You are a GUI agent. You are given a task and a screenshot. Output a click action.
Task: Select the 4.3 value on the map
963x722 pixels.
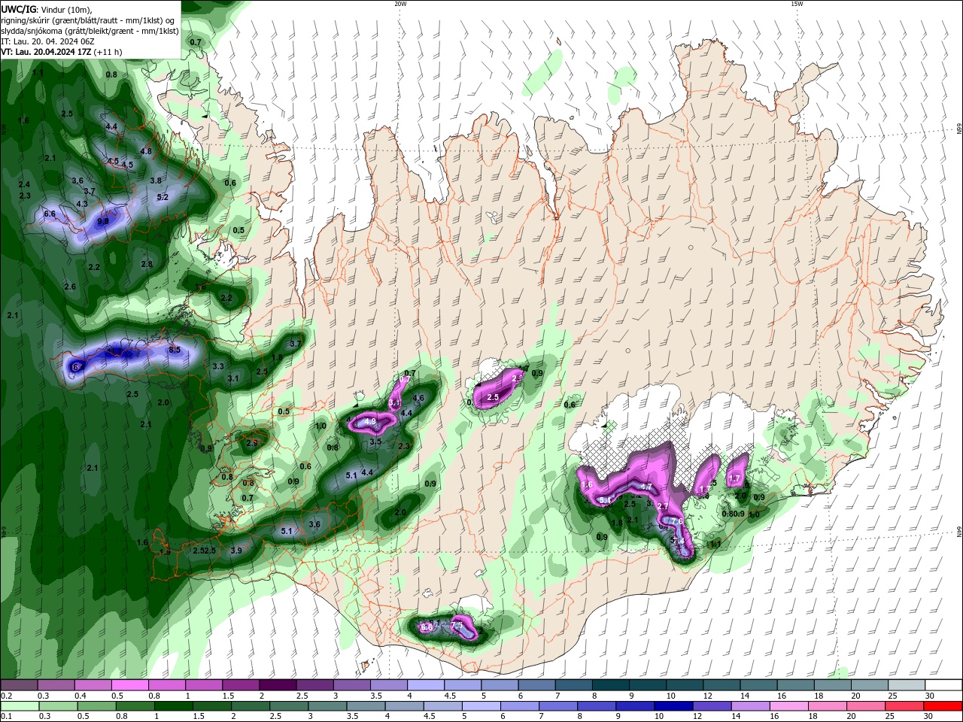tap(82, 204)
